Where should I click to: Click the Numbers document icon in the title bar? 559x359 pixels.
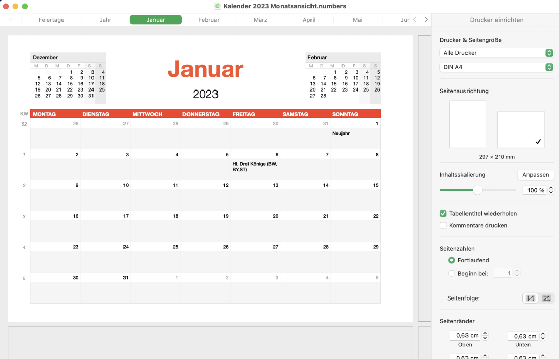[x=218, y=6]
